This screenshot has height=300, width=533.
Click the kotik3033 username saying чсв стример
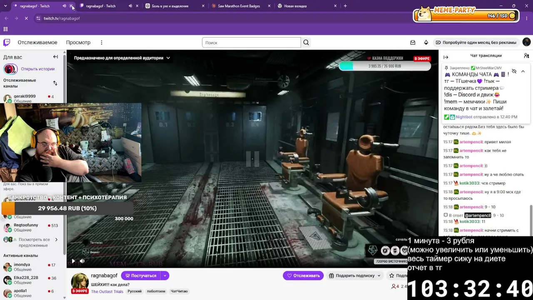[x=469, y=183]
